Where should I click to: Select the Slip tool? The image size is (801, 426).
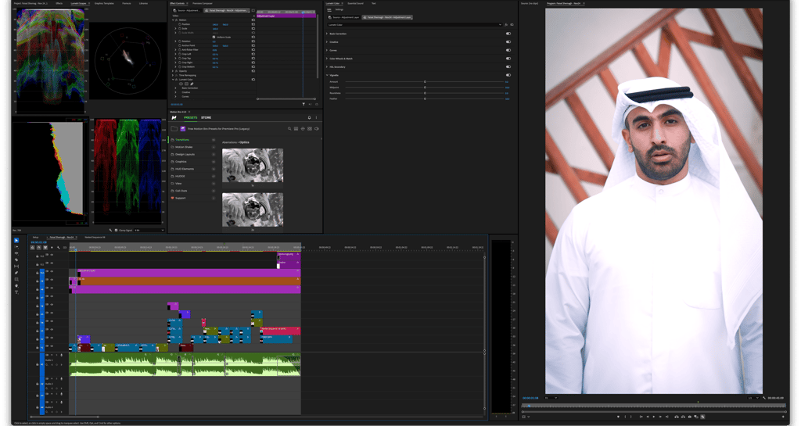[16, 267]
